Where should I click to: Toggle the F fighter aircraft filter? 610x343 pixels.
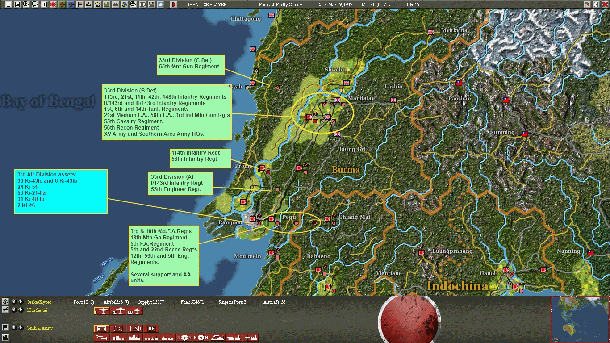tap(102, 311)
